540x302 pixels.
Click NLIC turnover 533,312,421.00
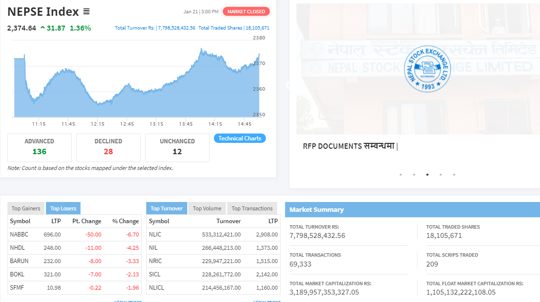pyautogui.click(x=221, y=235)
